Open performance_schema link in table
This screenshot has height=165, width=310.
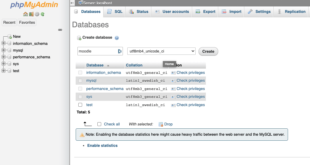[105, 89]
